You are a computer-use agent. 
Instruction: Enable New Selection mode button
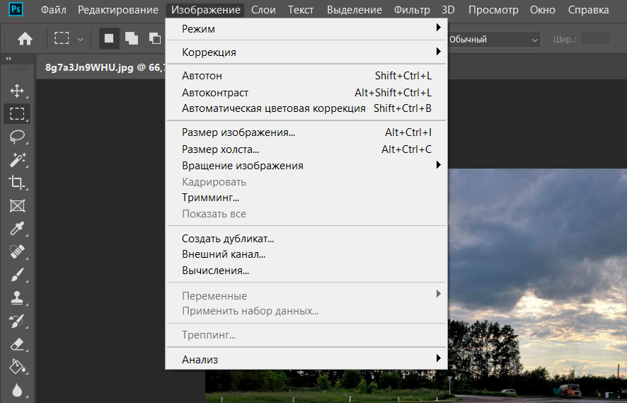tap(109, 39)
